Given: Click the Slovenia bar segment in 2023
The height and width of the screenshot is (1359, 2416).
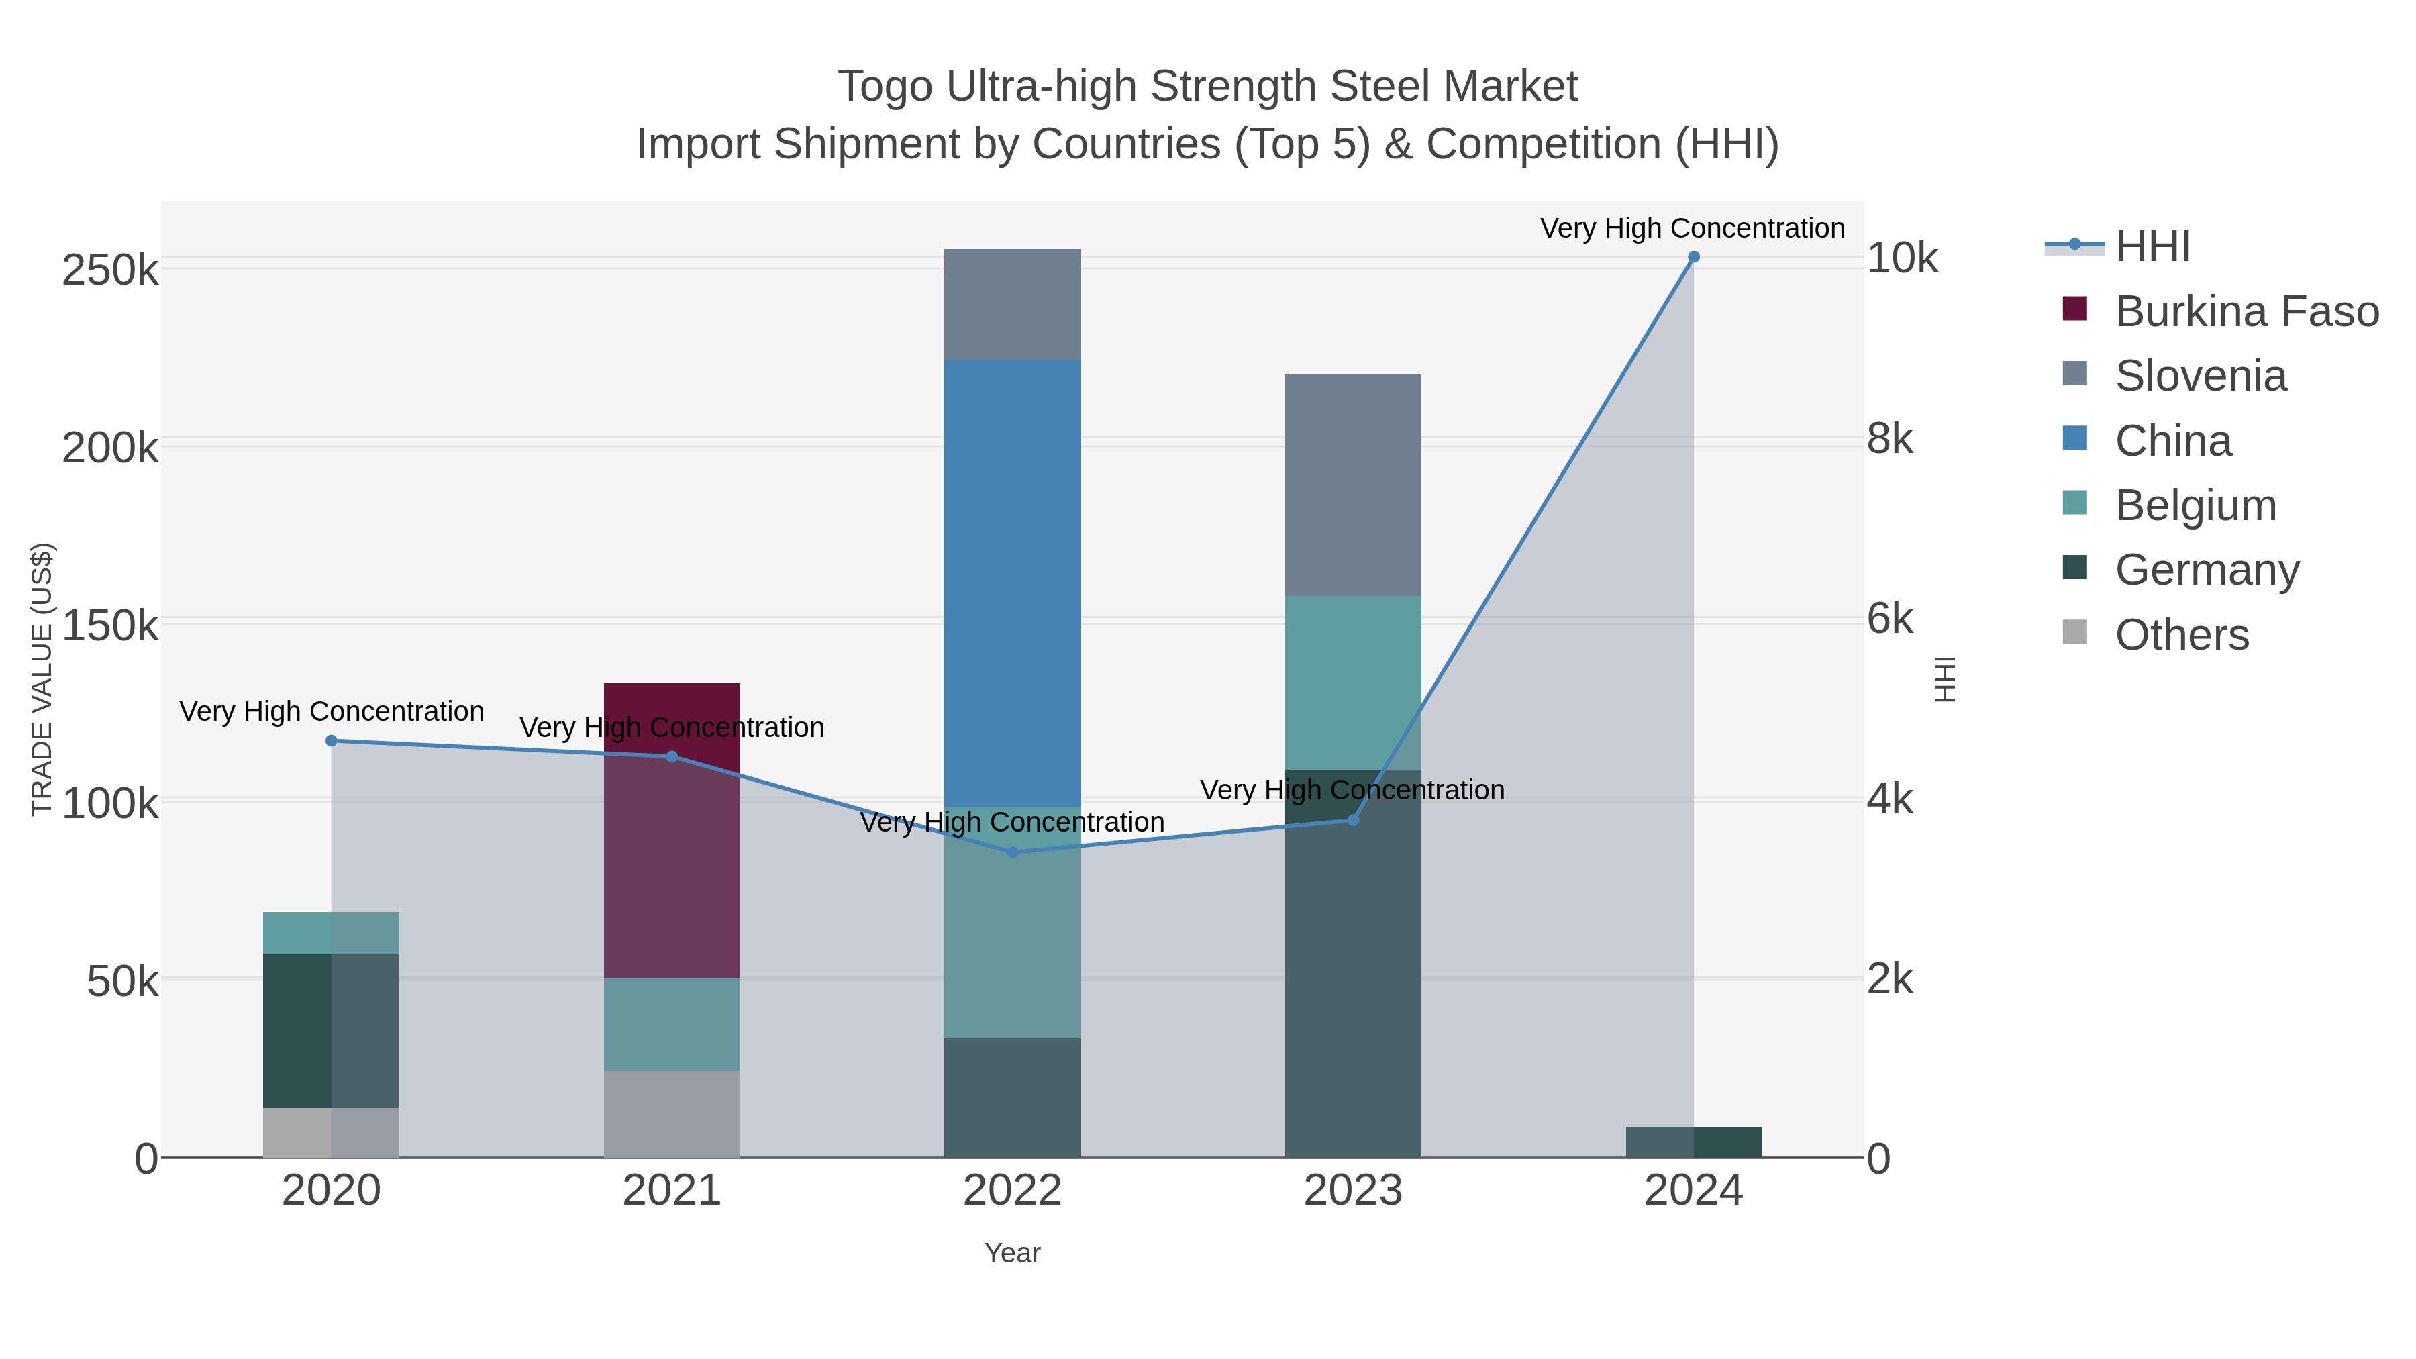Looking at the screenshot, I should 1354,486.
